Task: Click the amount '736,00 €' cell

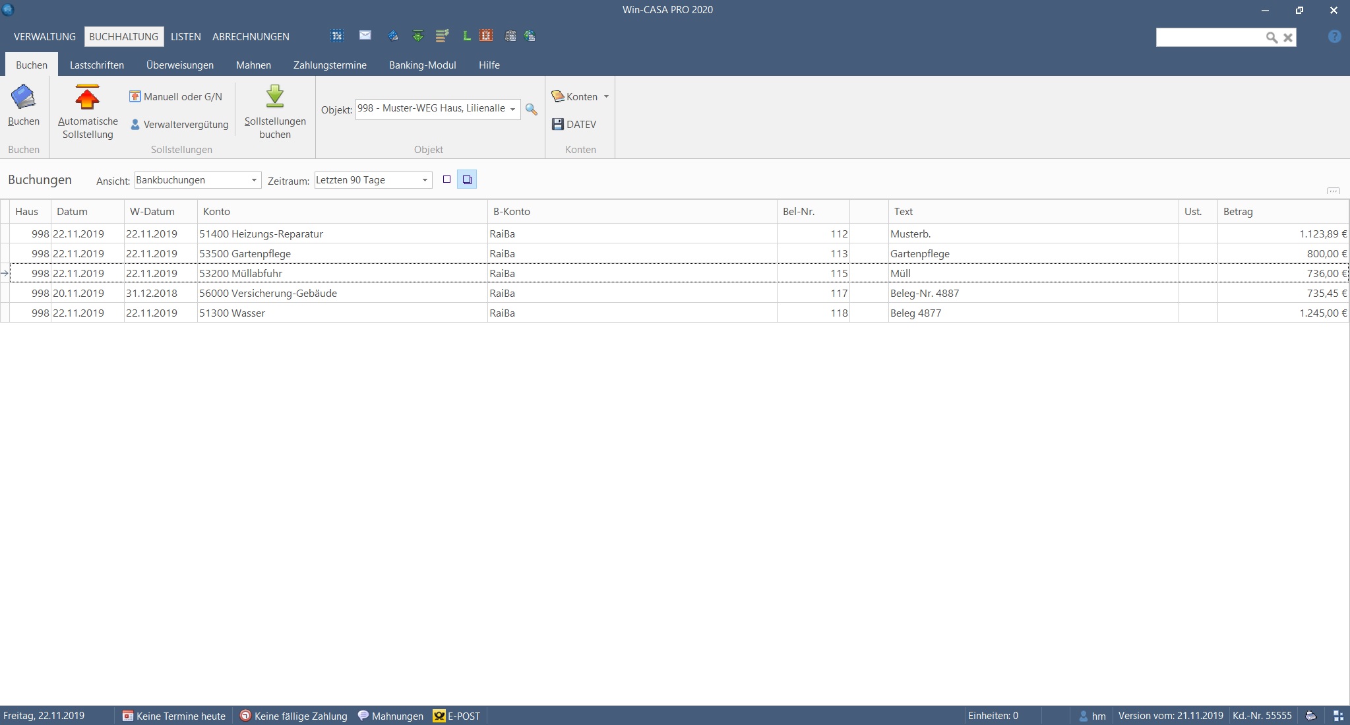Action: tap(1283, 273)
